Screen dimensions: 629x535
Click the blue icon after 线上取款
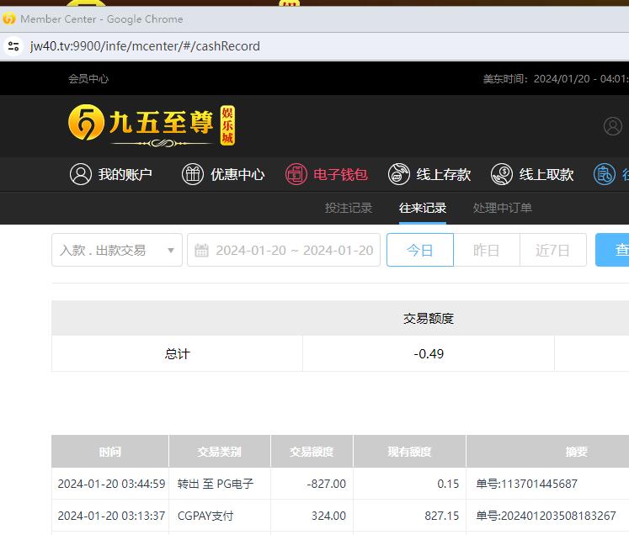(x=605, y=174)
